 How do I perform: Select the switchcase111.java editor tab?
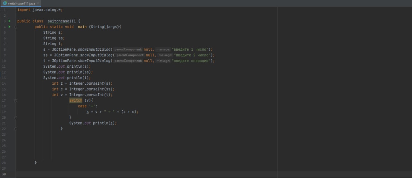coord(21,3)
